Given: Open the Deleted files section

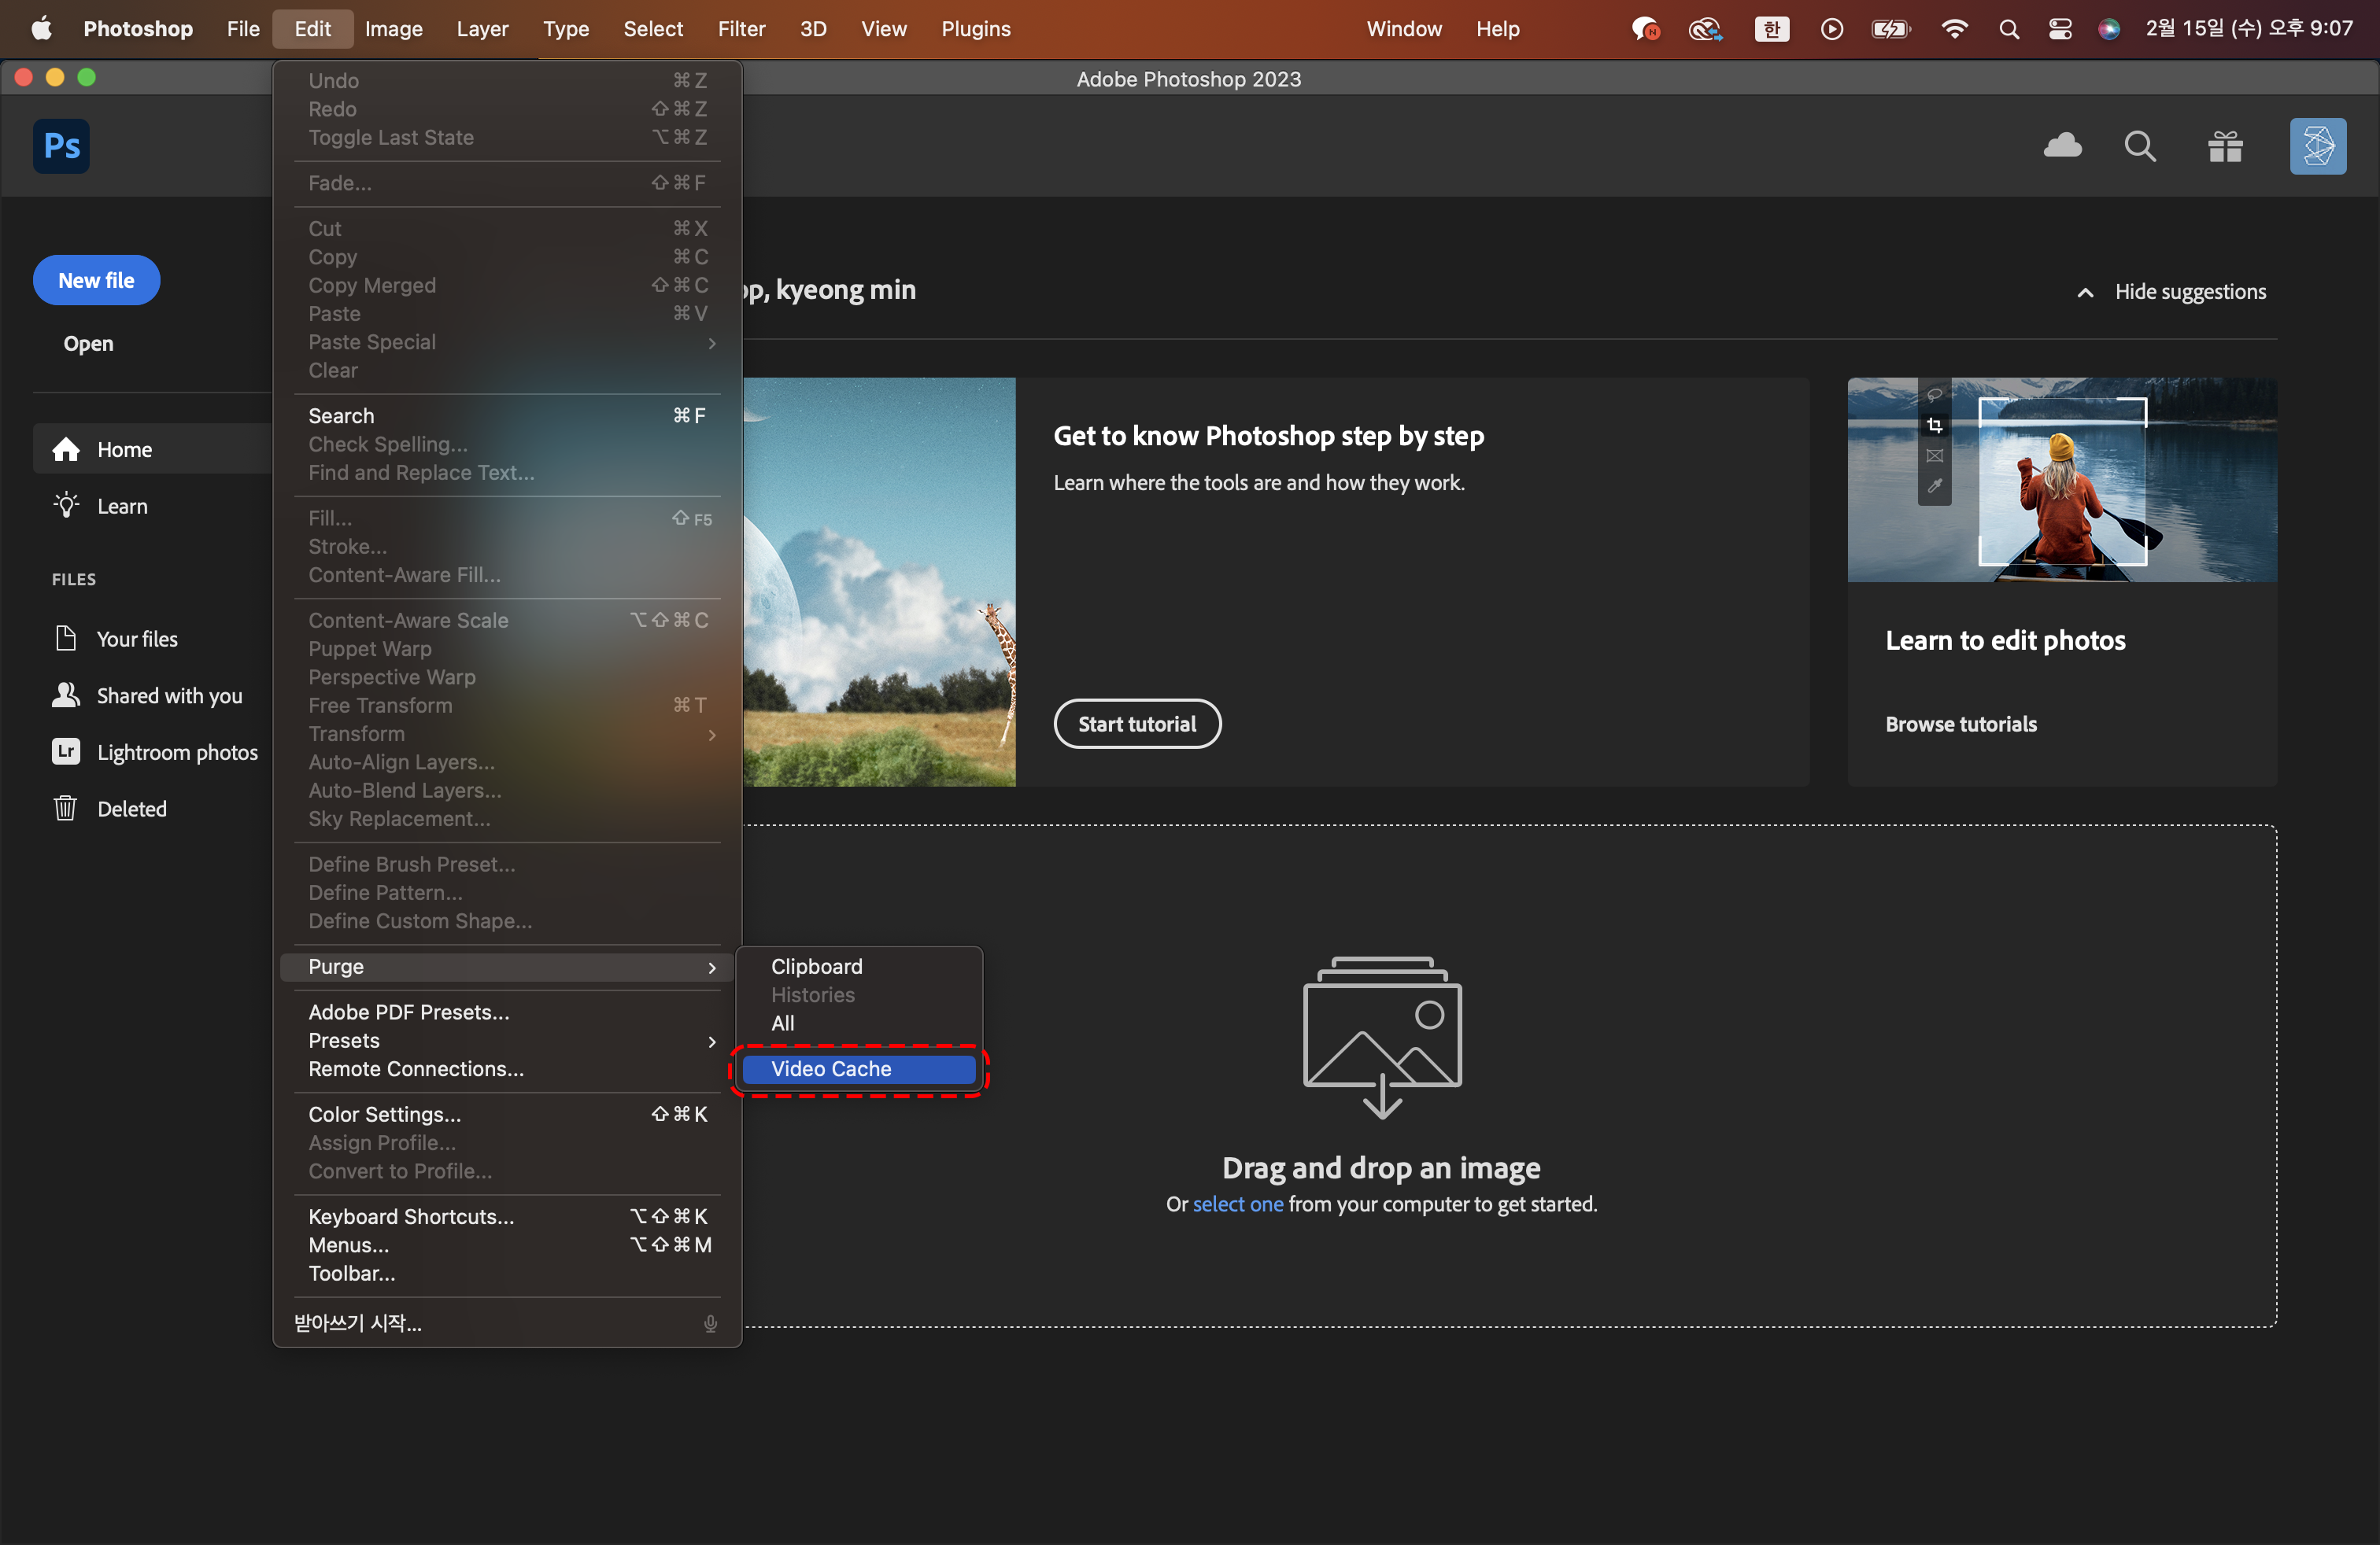Looking at the screenshot, I should click(131, 809).
